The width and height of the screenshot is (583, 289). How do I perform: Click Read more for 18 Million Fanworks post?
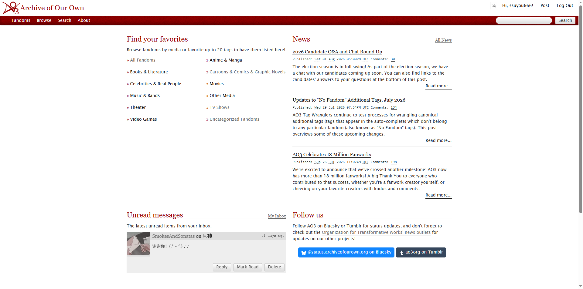pos(438,195)
